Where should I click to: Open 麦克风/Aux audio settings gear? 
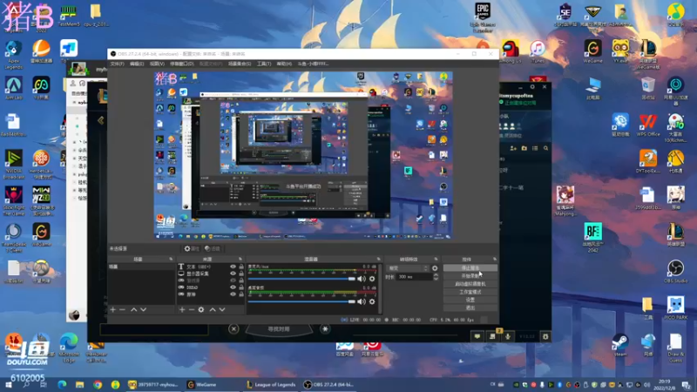point(372,279)
